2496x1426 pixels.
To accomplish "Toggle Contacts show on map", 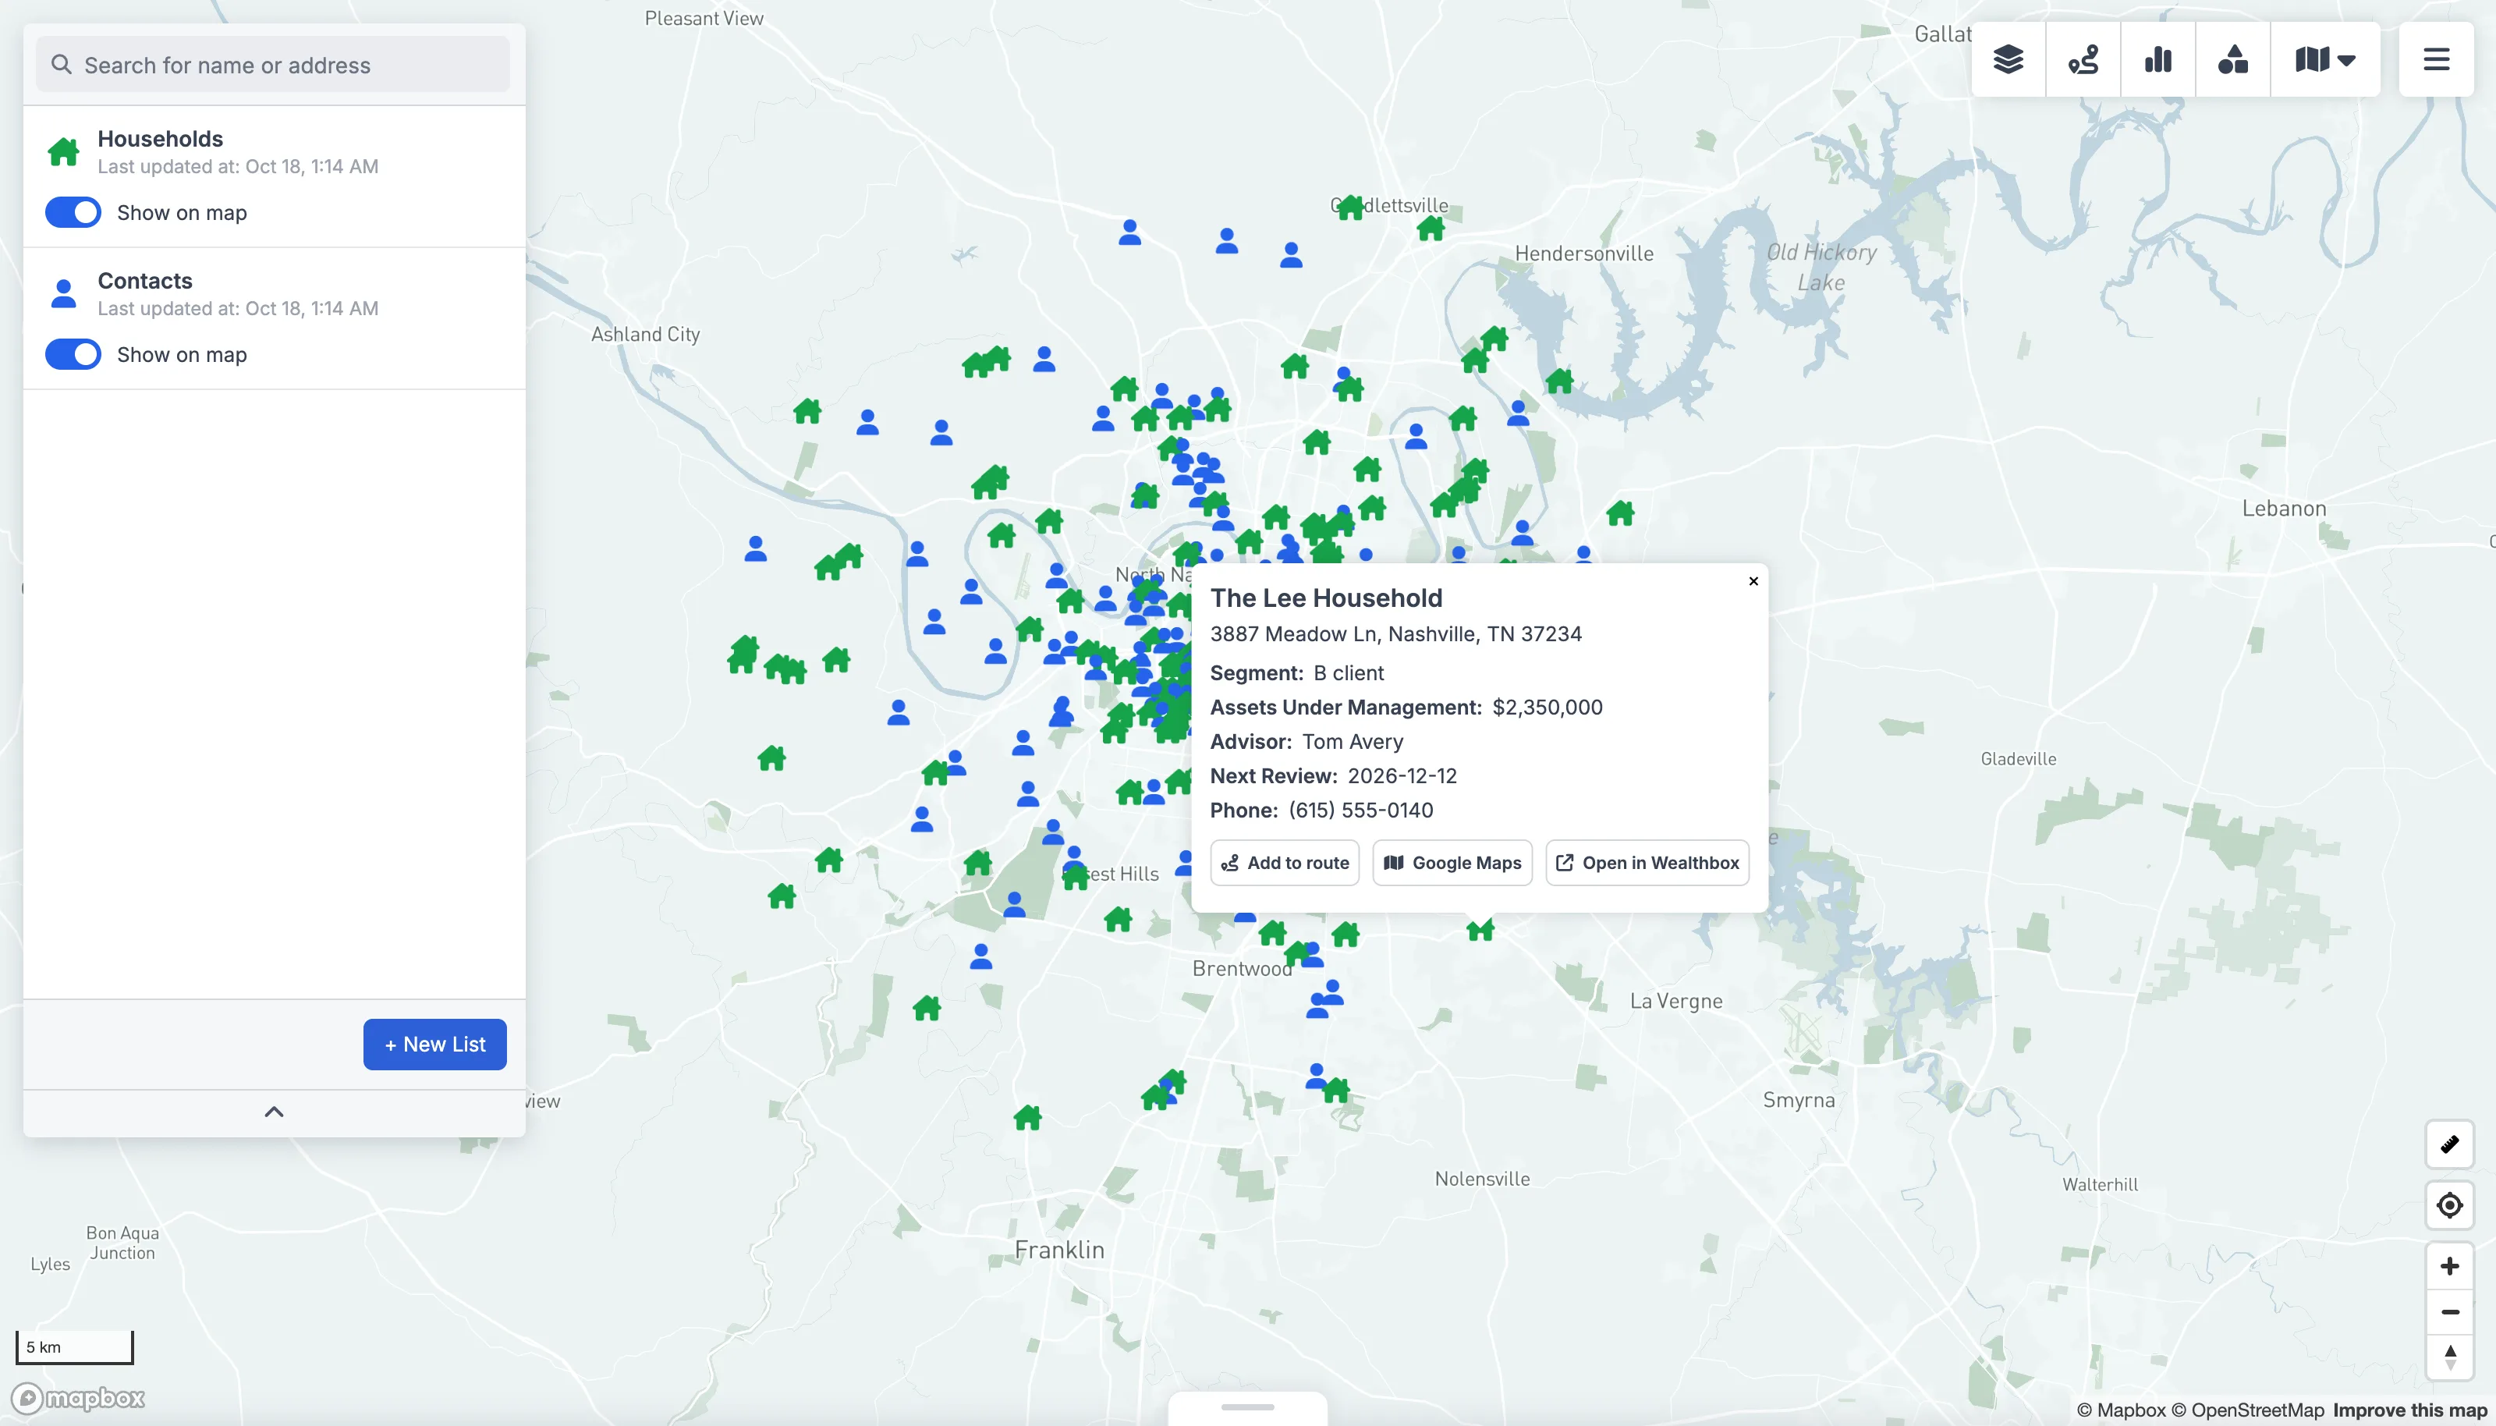I will tap(73, 354).
